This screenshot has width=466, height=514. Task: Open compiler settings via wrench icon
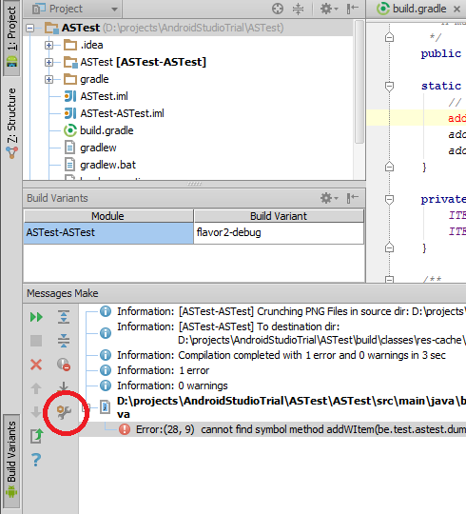(x=64, y=412)
